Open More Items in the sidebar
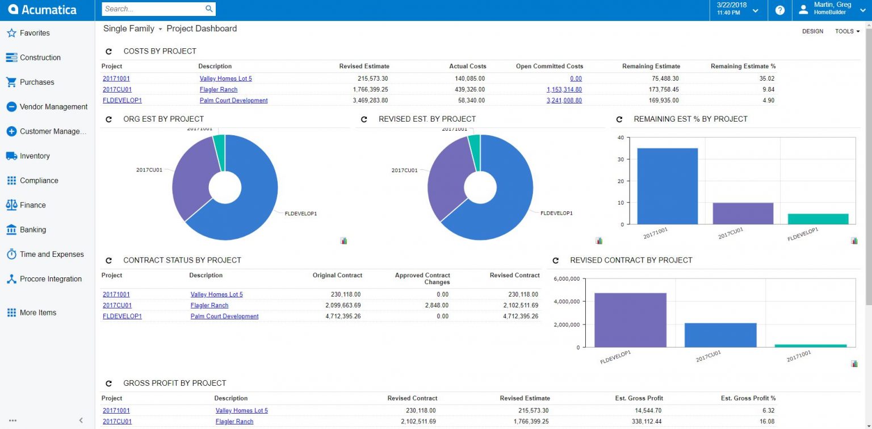872x429 pixels. pyautogui.click(x=37, y=313)
